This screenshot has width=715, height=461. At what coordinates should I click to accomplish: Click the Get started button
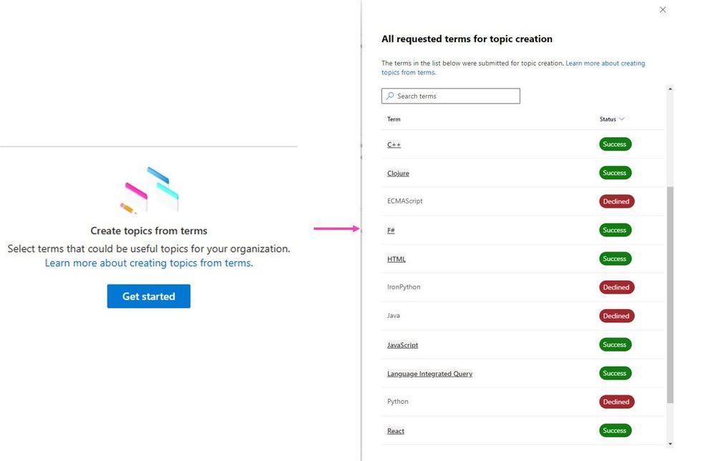pyautogui.click(x=149, y=296)
